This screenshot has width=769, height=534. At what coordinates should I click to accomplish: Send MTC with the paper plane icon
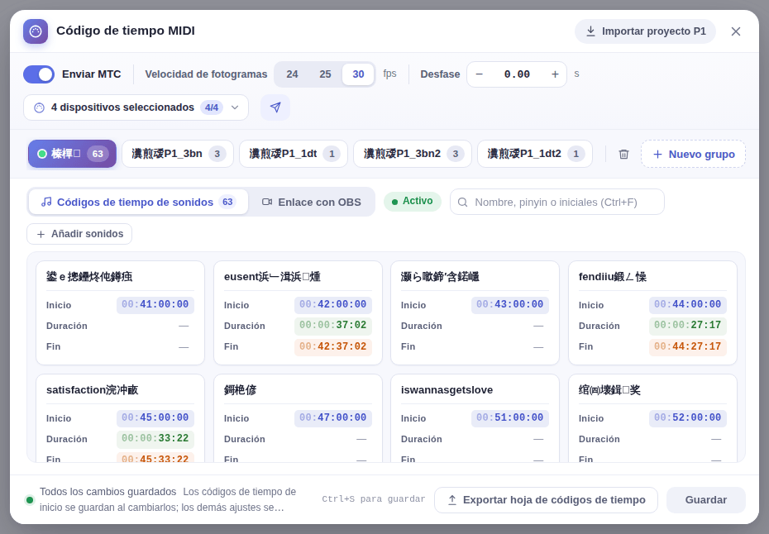click(275, 107)
